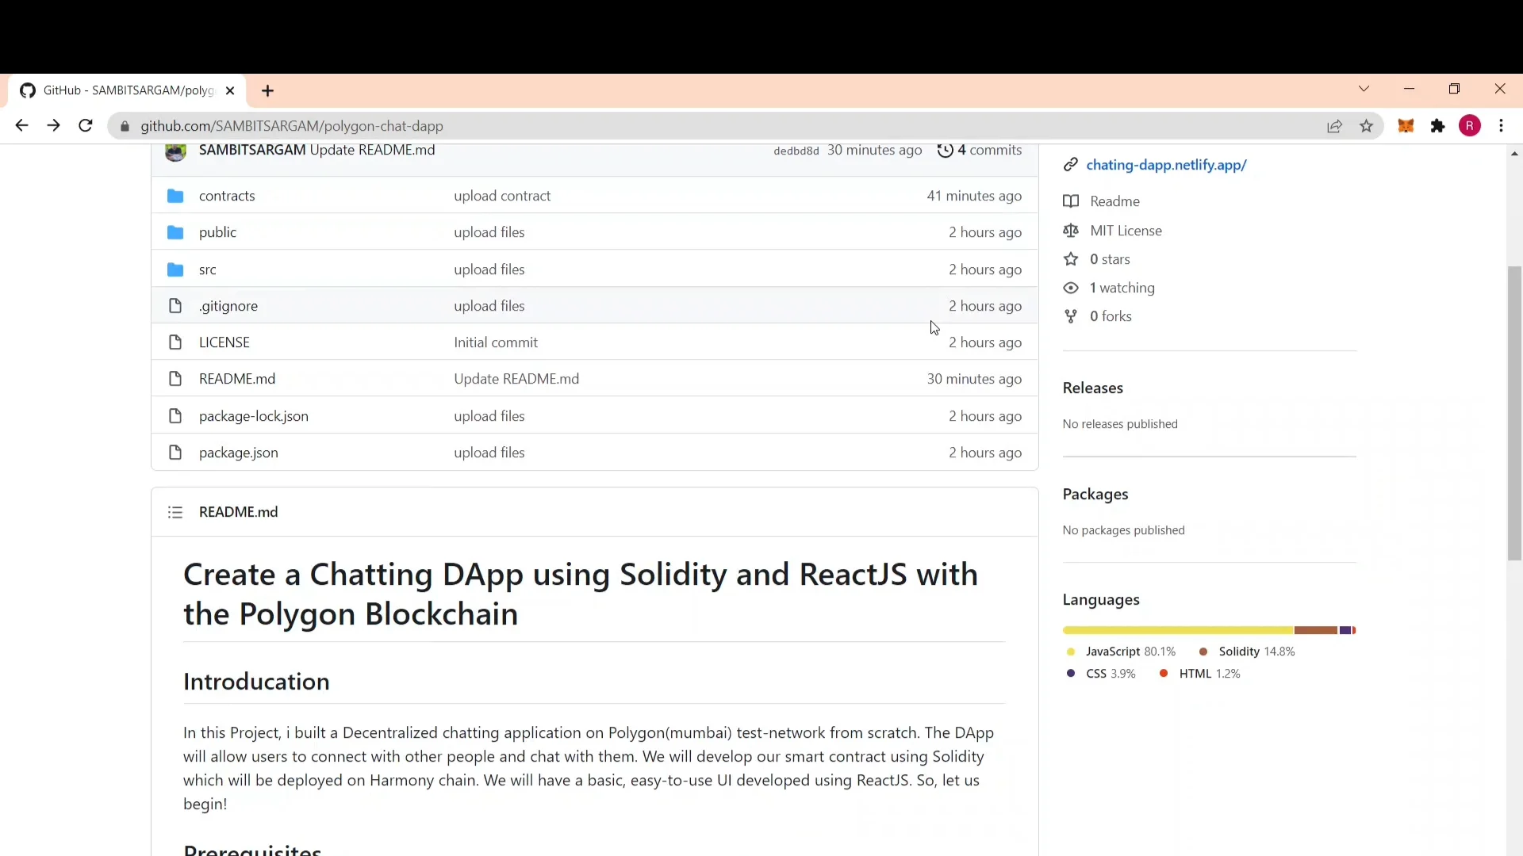
Task: Open the MetaMask extension icon
Action: point(1406,126)
